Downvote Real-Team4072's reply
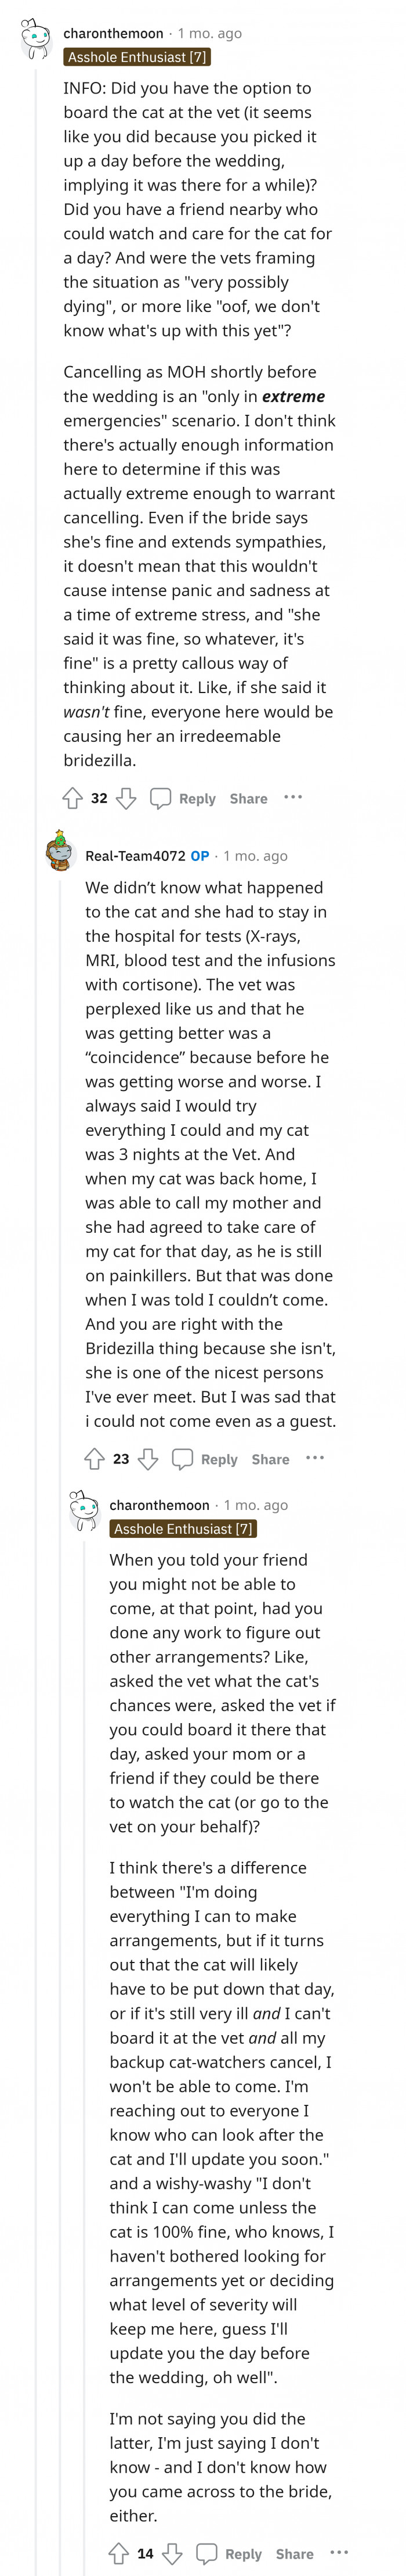Screen dimensions: 406x2576 click(x=148, y=1459)
